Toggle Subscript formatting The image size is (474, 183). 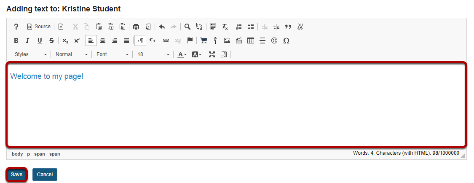click(x=65, y=40)
